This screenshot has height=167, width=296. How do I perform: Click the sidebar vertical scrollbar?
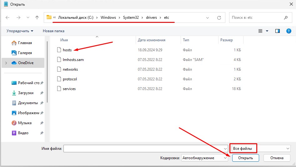[x=47, y=72]
